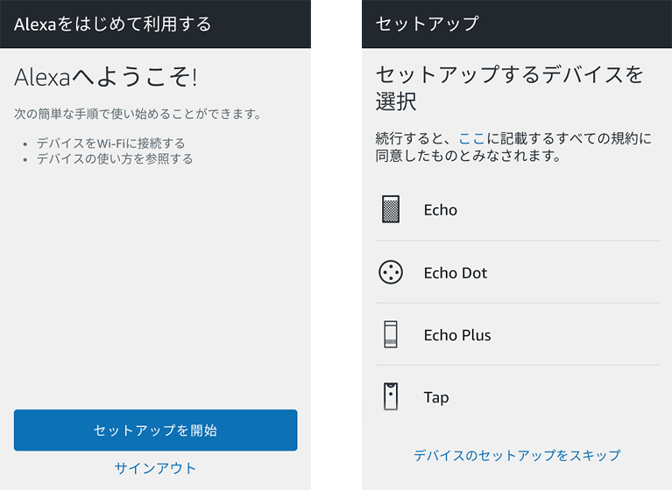Click the デバイスをWi-Fiに接続する bullet
The width and height of the screenshot is (672, 490).
110,143
